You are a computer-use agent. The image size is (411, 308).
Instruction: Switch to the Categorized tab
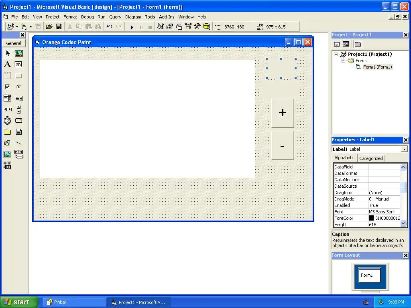[x=371, y=158]
